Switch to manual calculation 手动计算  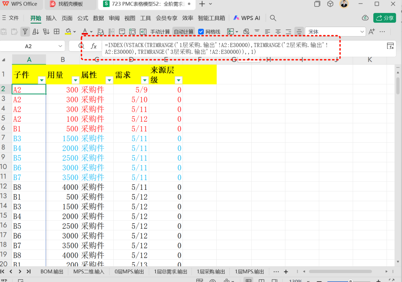tap(160, 32)
